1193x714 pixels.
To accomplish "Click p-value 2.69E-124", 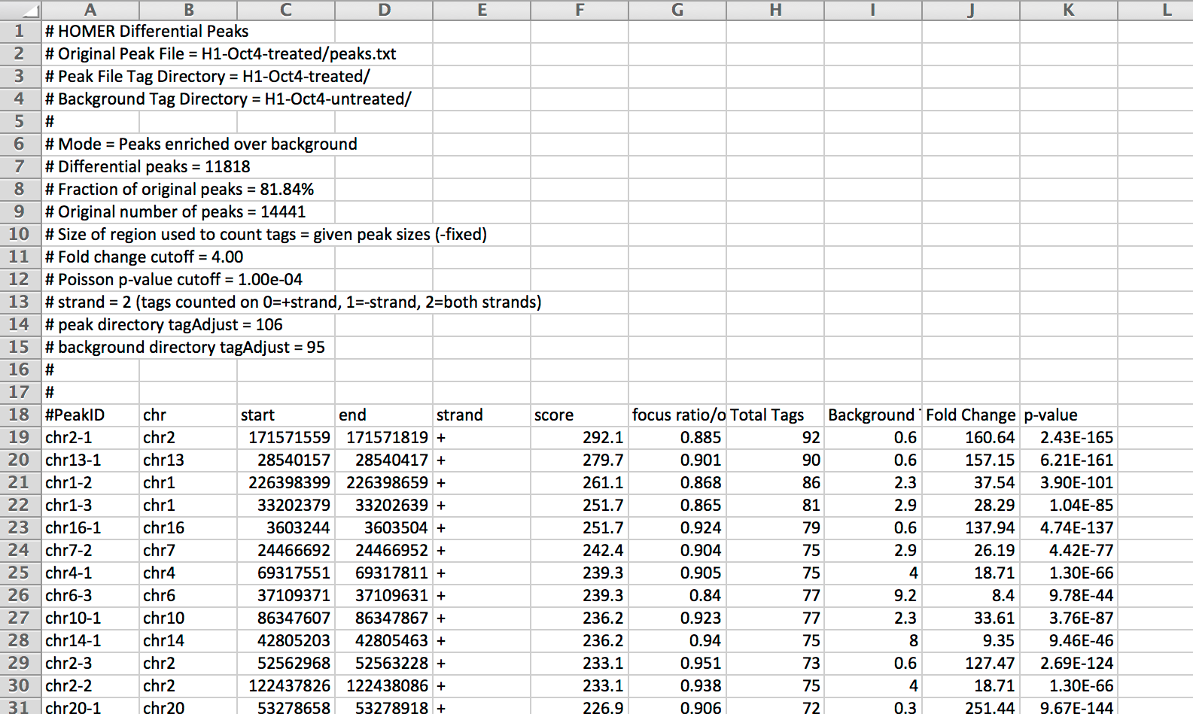I will click(1069, 663).
